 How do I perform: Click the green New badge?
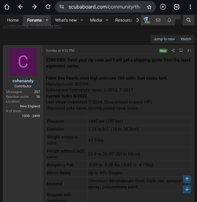coord(163,51)
